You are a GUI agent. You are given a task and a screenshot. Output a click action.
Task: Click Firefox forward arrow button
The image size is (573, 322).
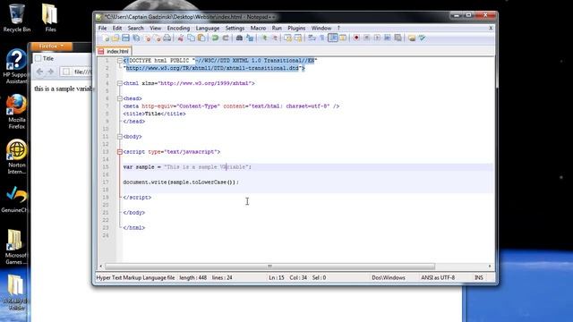click(51, 72)
